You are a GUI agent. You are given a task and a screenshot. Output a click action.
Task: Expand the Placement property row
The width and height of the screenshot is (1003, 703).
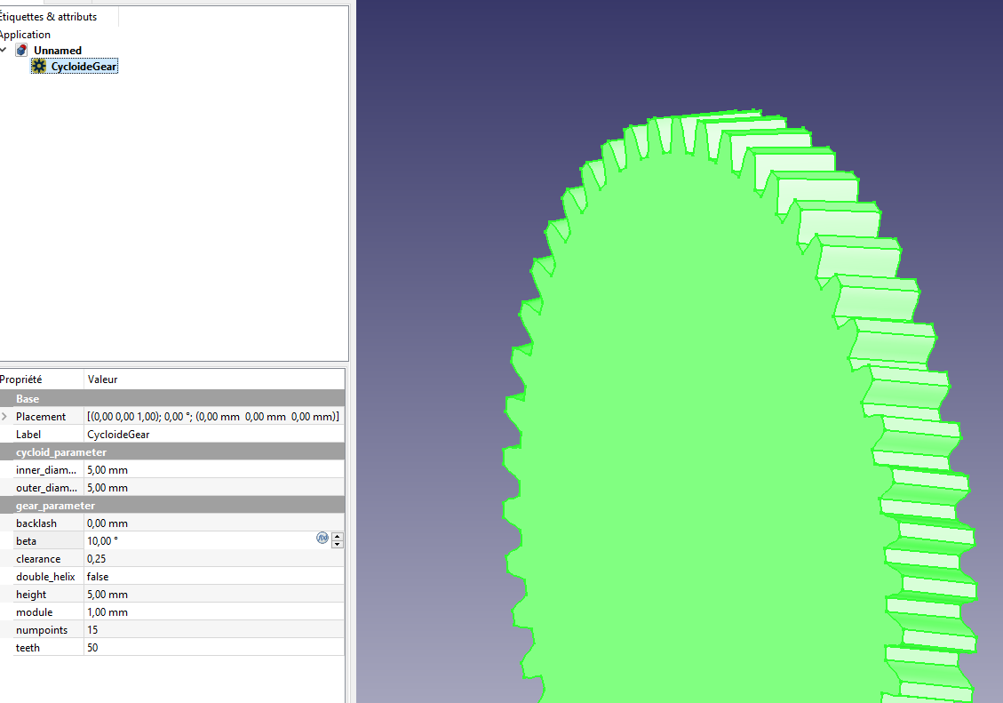point(4,417)
